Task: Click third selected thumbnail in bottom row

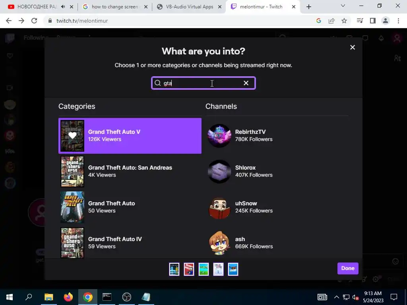Action: (204, 269)
